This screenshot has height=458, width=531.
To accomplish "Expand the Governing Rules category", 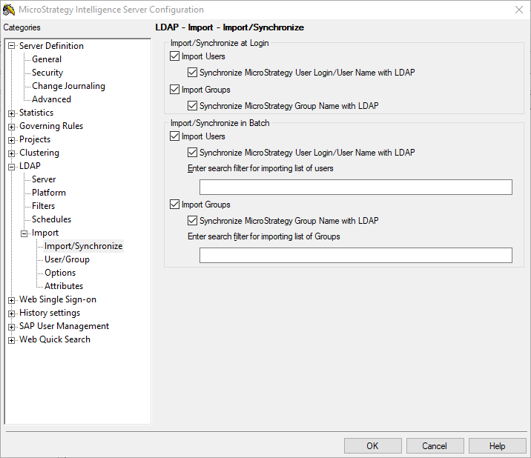I will (12, 127).
